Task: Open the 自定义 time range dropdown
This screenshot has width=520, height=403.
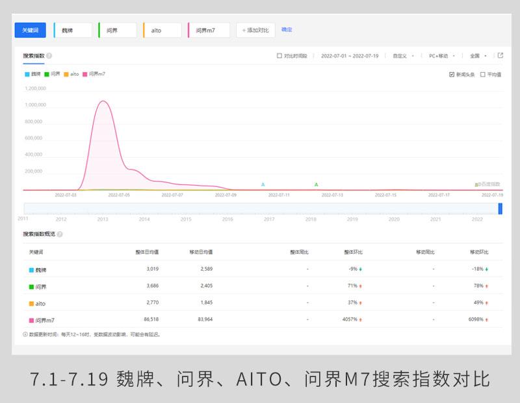Action: click(404, 56)
